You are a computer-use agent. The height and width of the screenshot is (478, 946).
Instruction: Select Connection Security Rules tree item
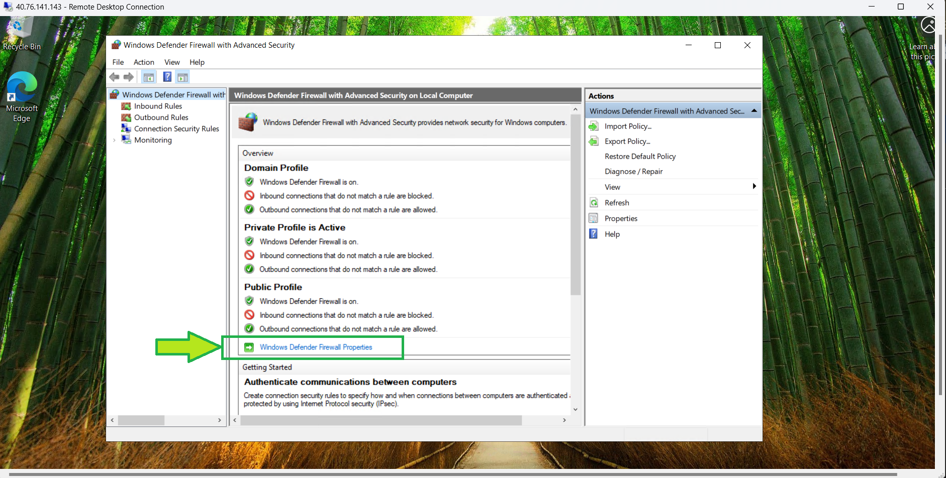[176, 129]
